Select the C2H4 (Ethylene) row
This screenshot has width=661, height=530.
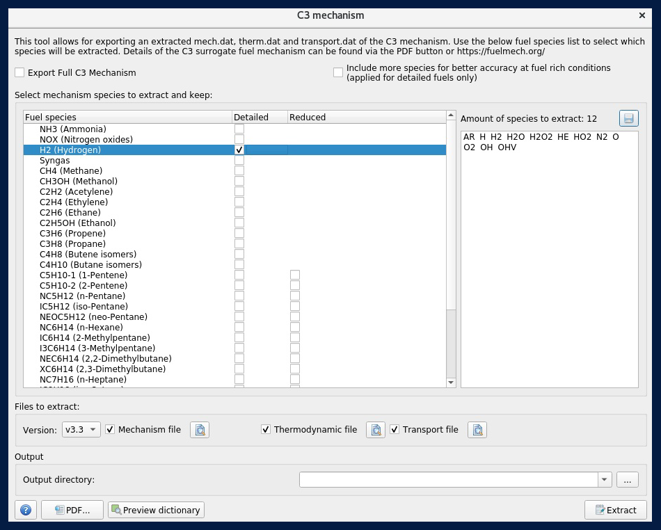234,202
